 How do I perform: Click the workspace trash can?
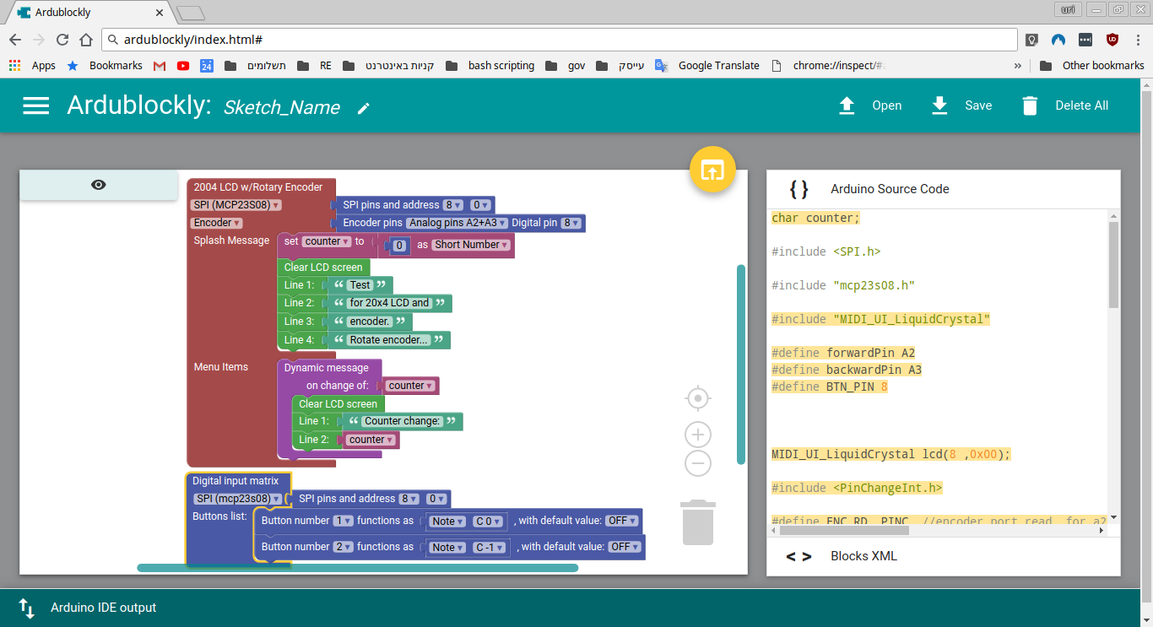click(697, 522)
